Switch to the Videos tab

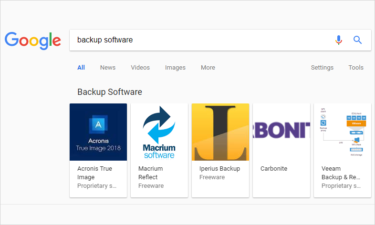(x=140, y=68)
